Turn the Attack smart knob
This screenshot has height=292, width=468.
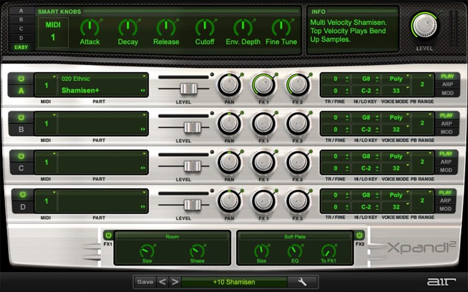(90, 28)
